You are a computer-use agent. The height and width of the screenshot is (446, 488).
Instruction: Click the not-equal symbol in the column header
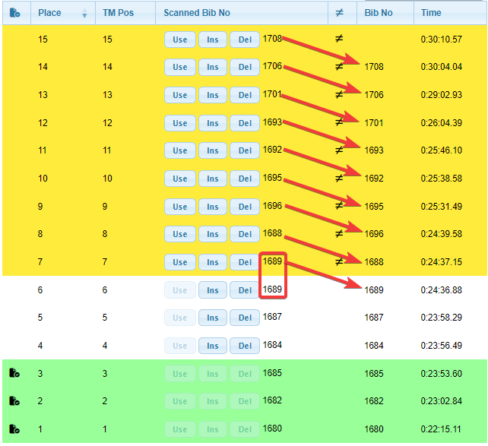coord(339,13)
